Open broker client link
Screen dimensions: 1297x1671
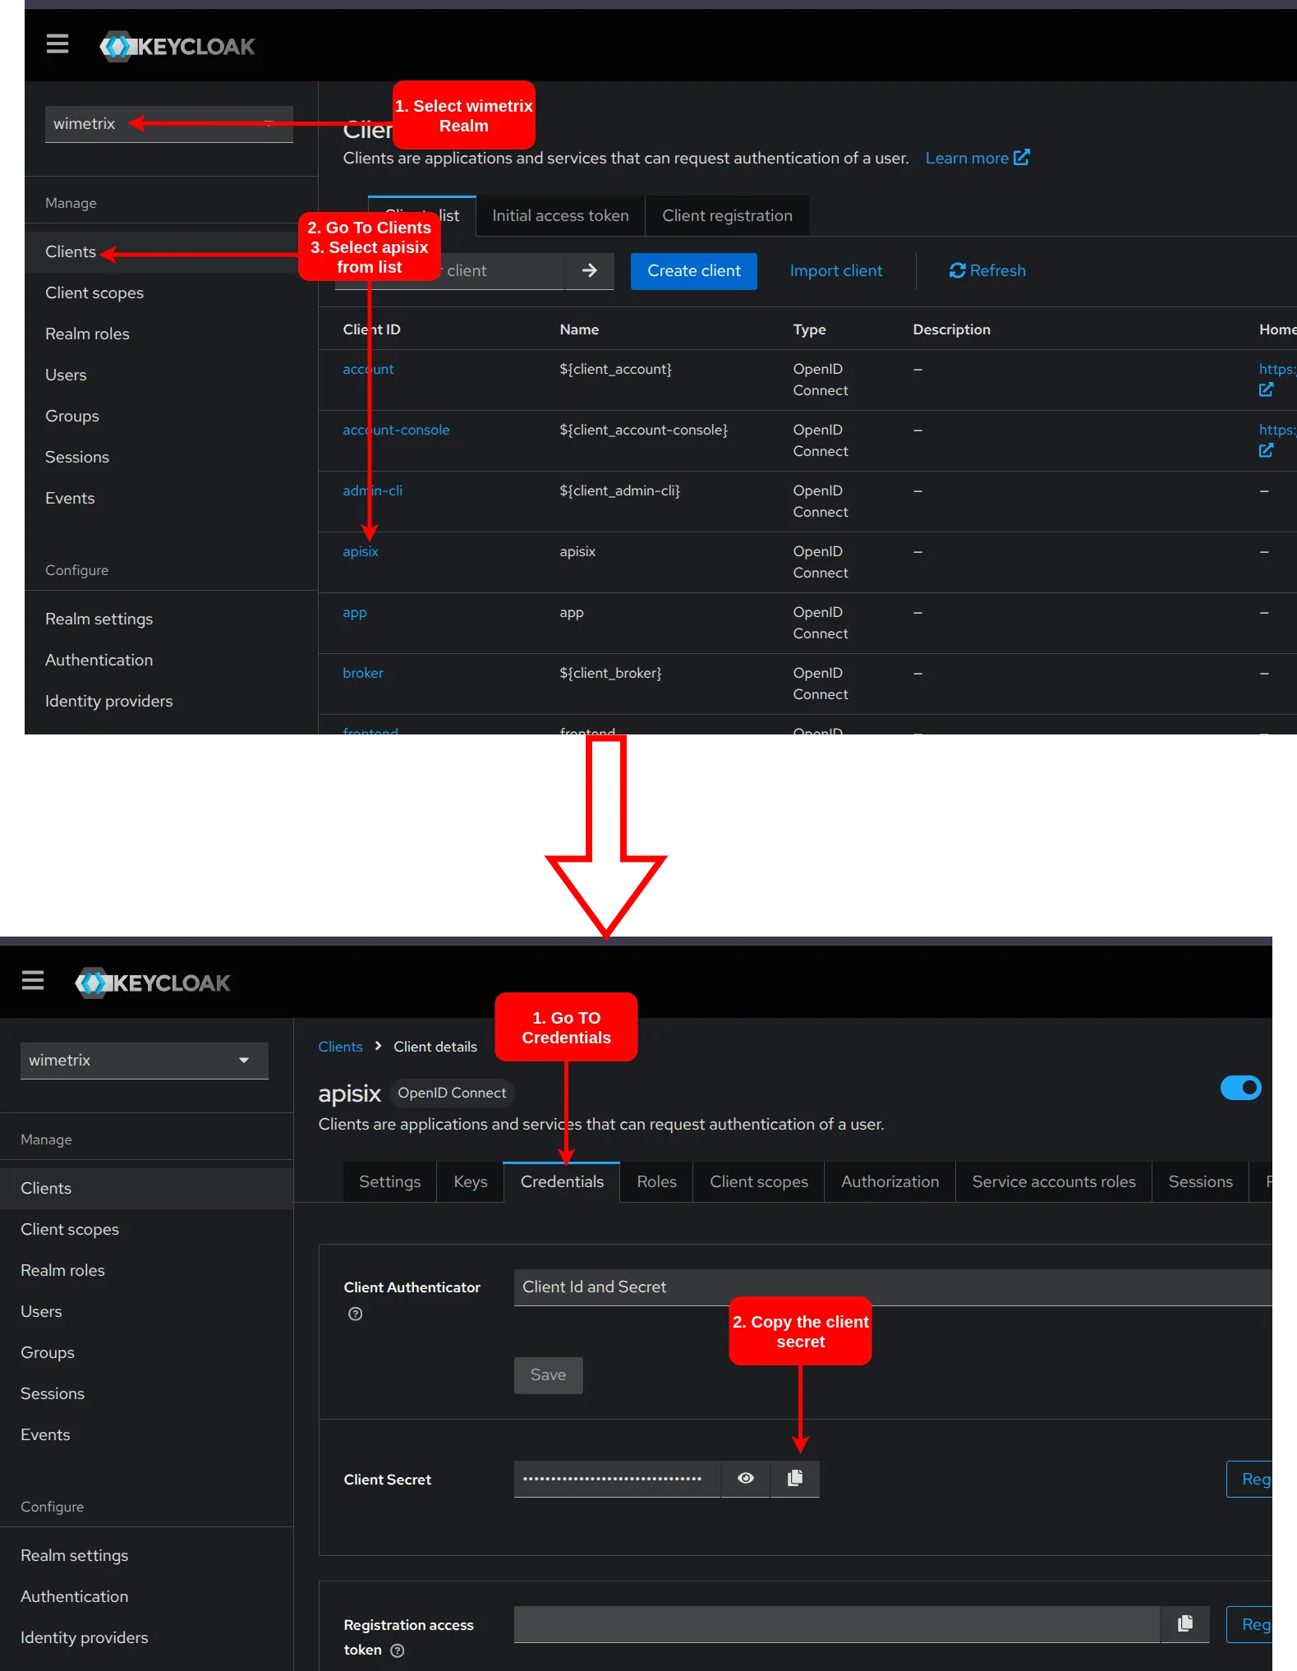363,673
